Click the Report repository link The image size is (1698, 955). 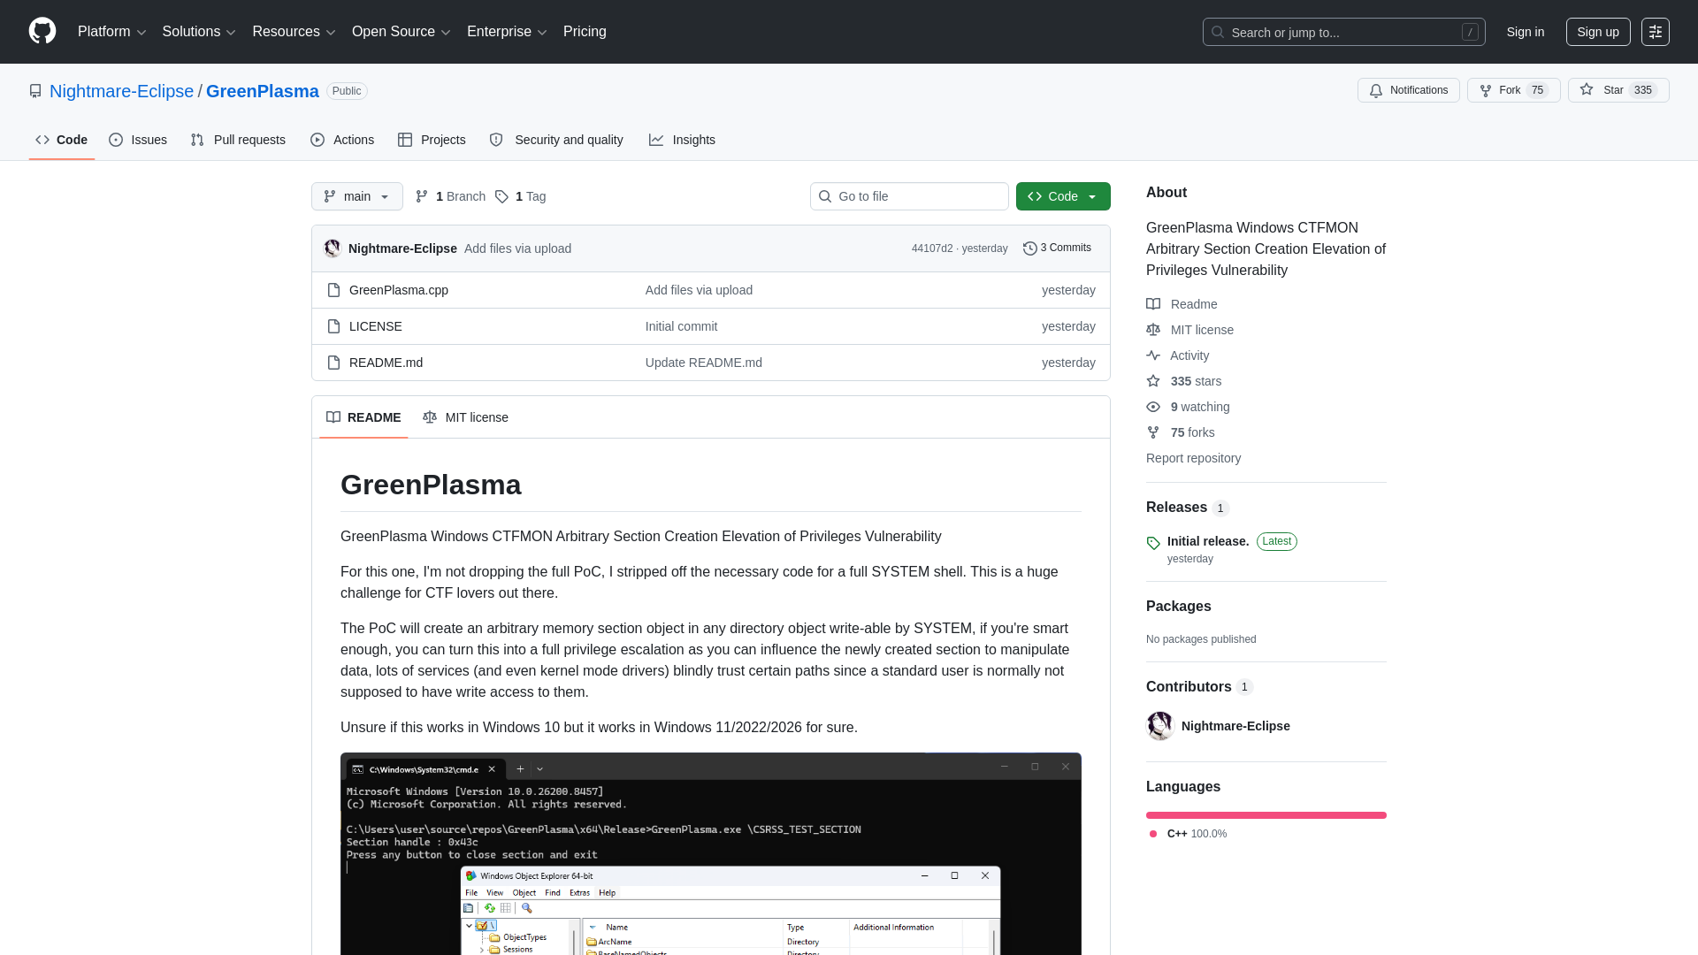point(1193,458)
